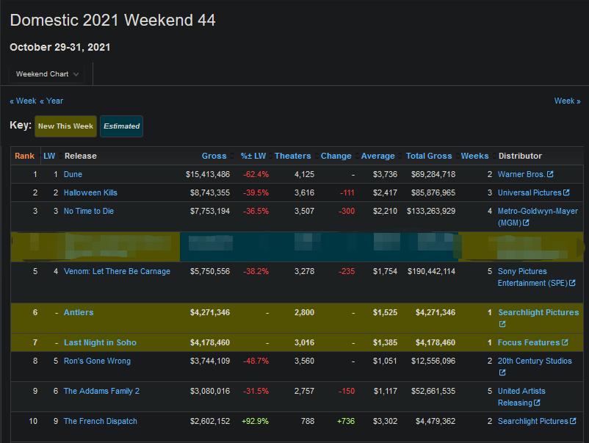Open the No Time to Die page
The image size is (589, 443).
pos(89,211)
